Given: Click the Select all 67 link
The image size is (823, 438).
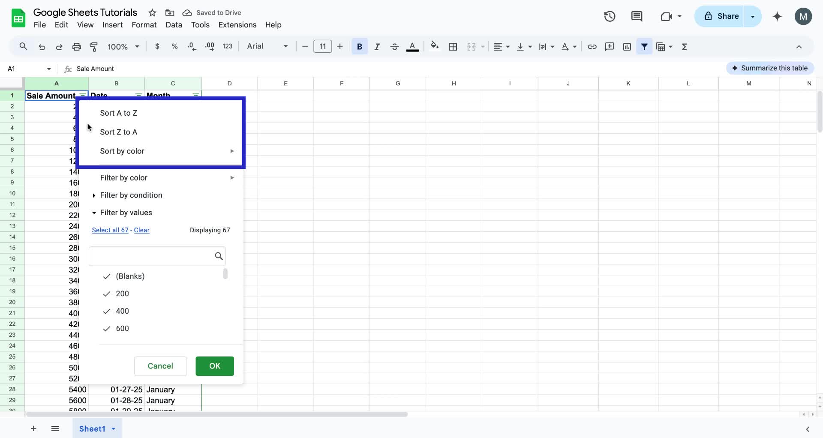Looking at the screenshot, I should (110, 230).
